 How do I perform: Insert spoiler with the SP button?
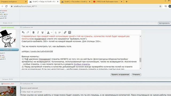point(59,33)
